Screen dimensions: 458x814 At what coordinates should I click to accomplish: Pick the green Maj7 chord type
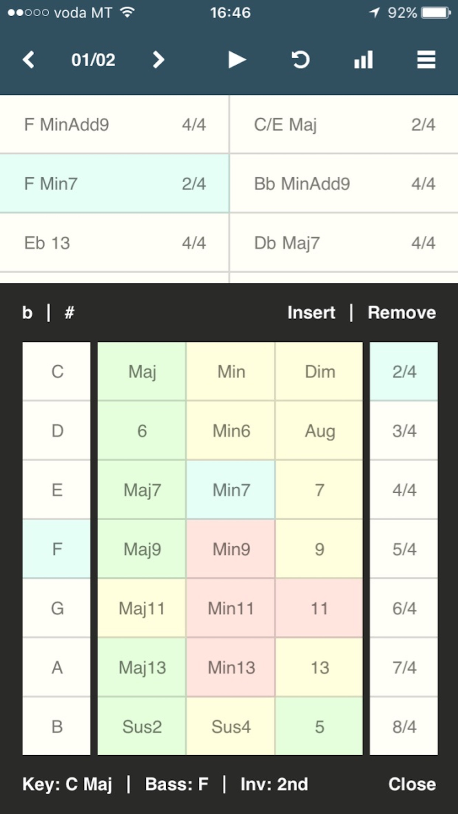(x=142, y=490)
